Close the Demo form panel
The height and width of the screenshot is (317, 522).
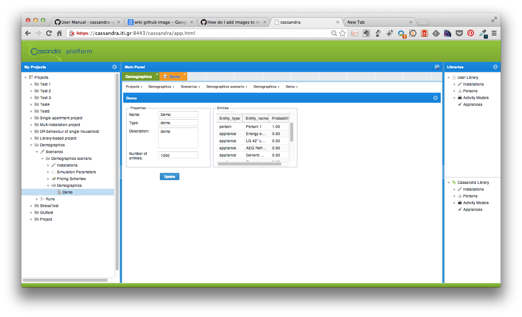point(435,98)
